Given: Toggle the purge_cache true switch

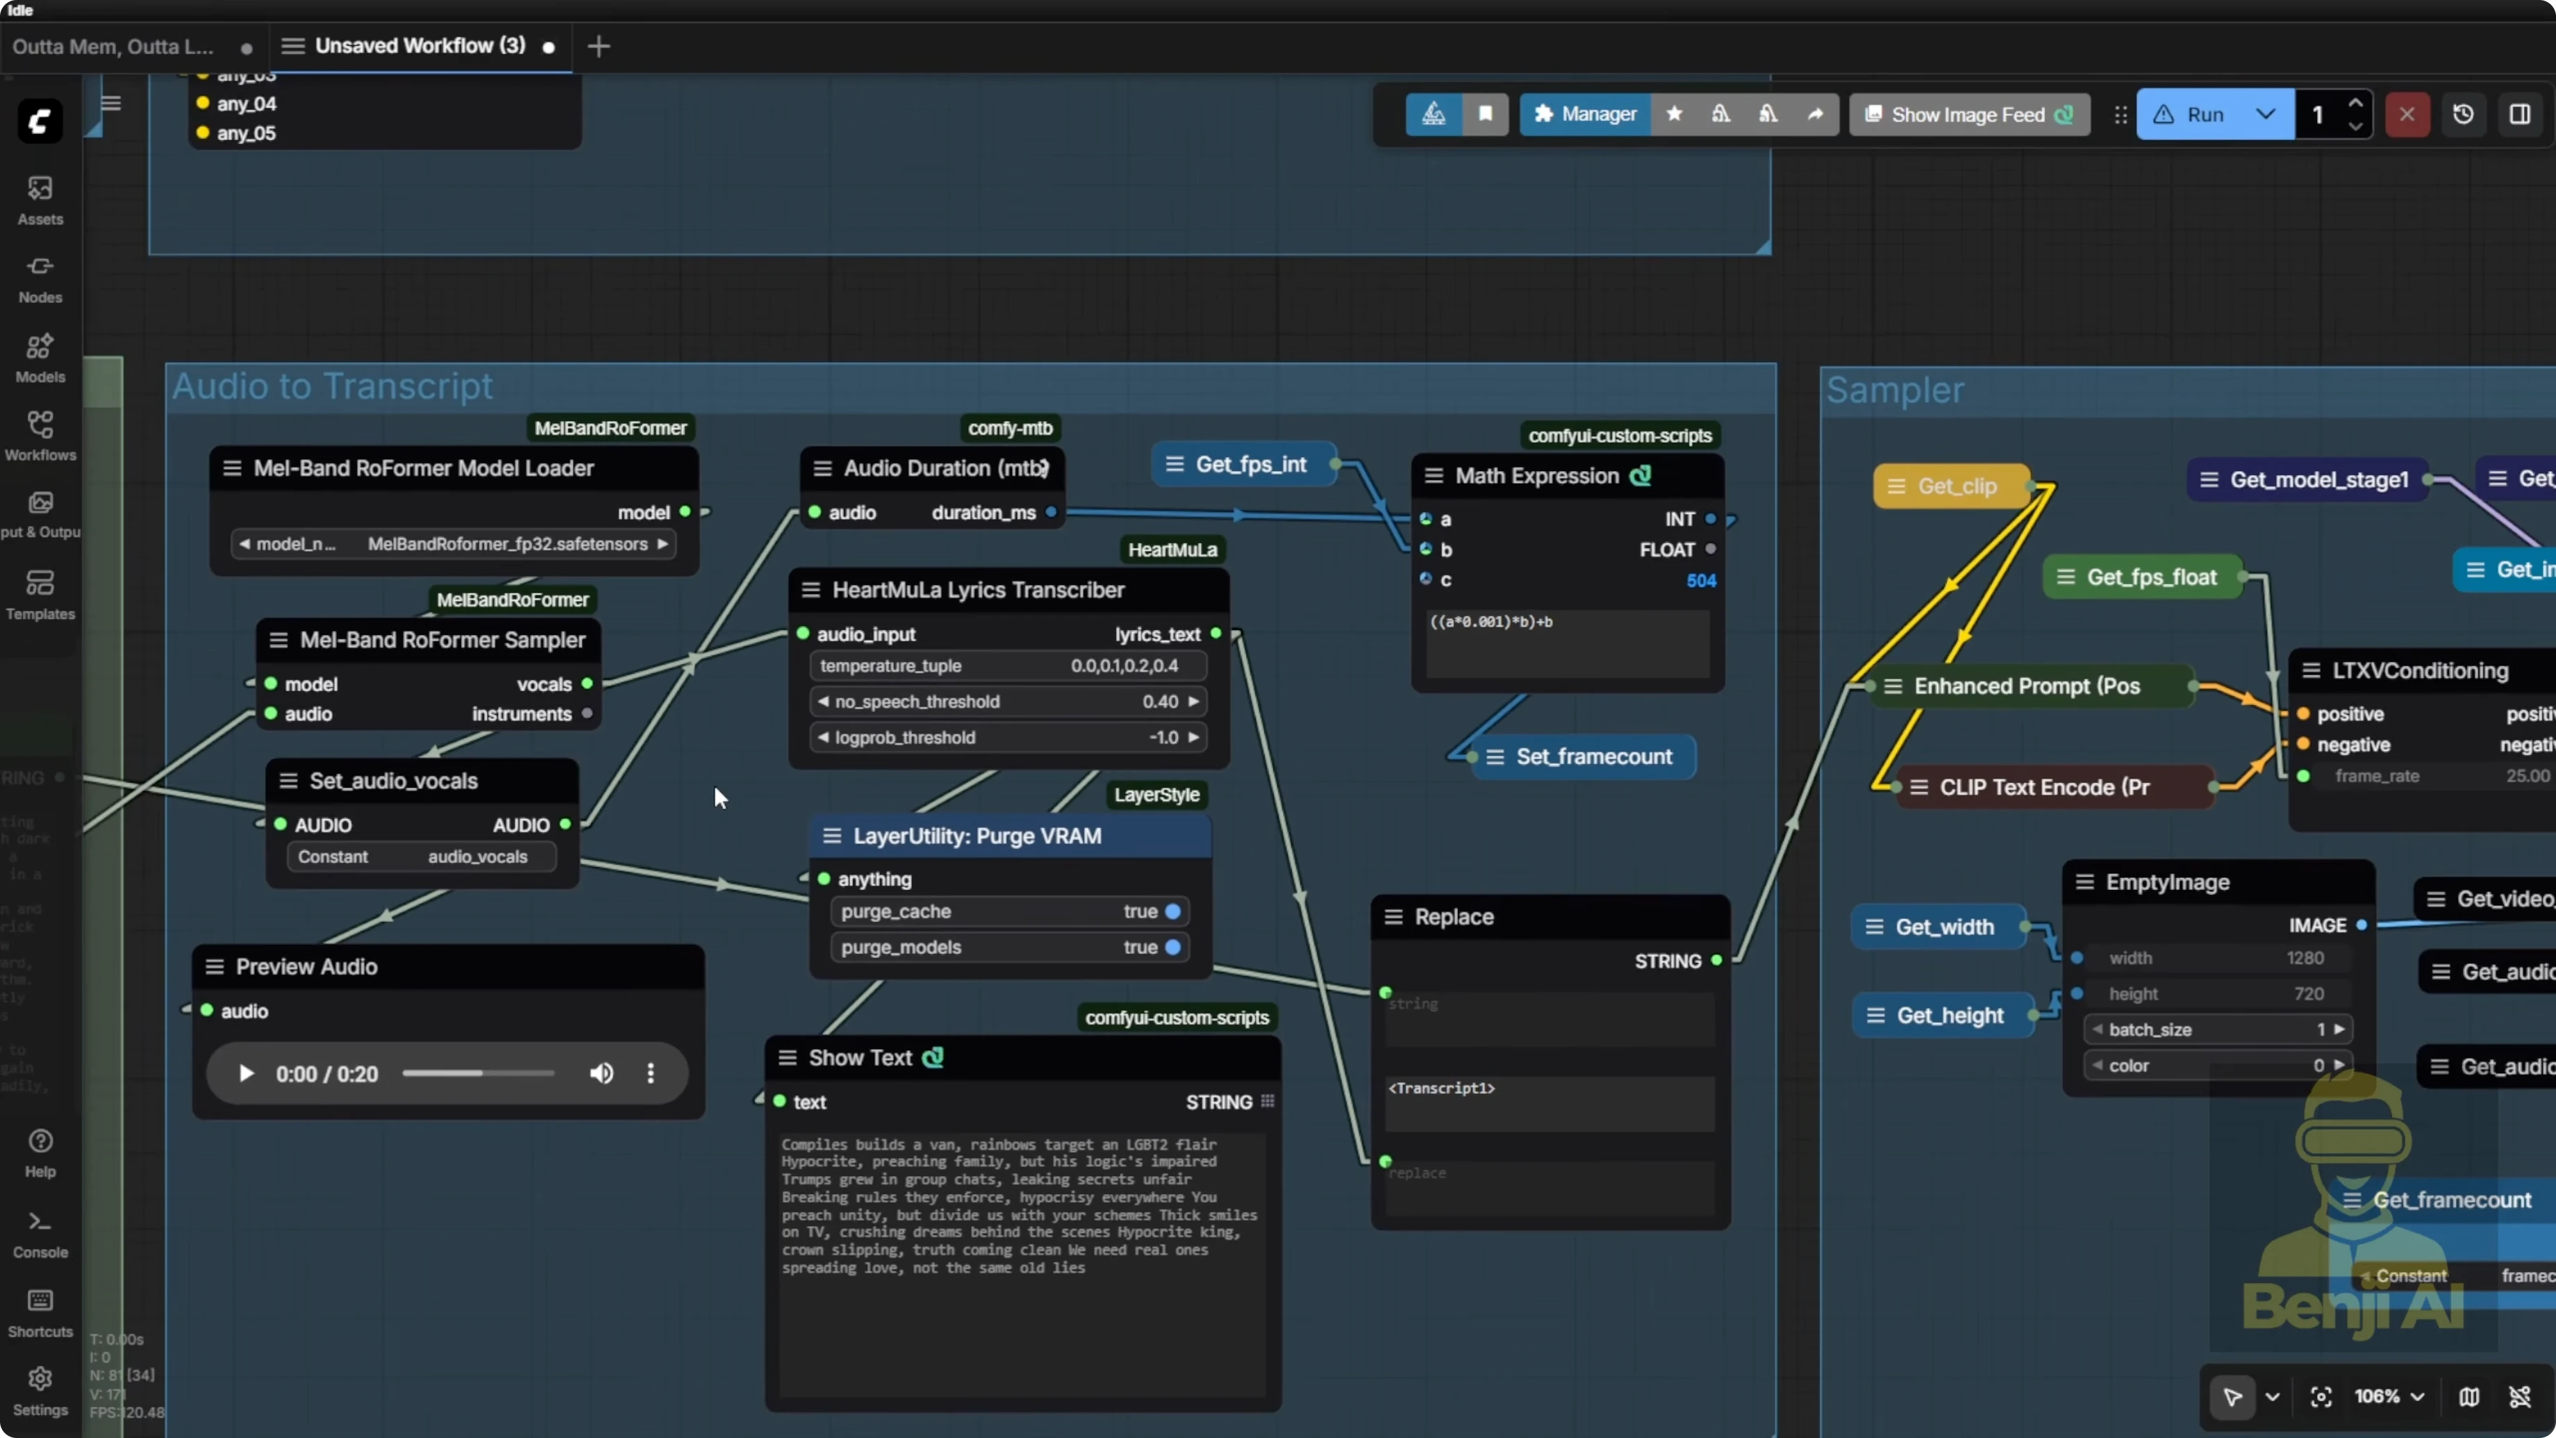Looking at the screenshot, I should [x=1173, y=911].
